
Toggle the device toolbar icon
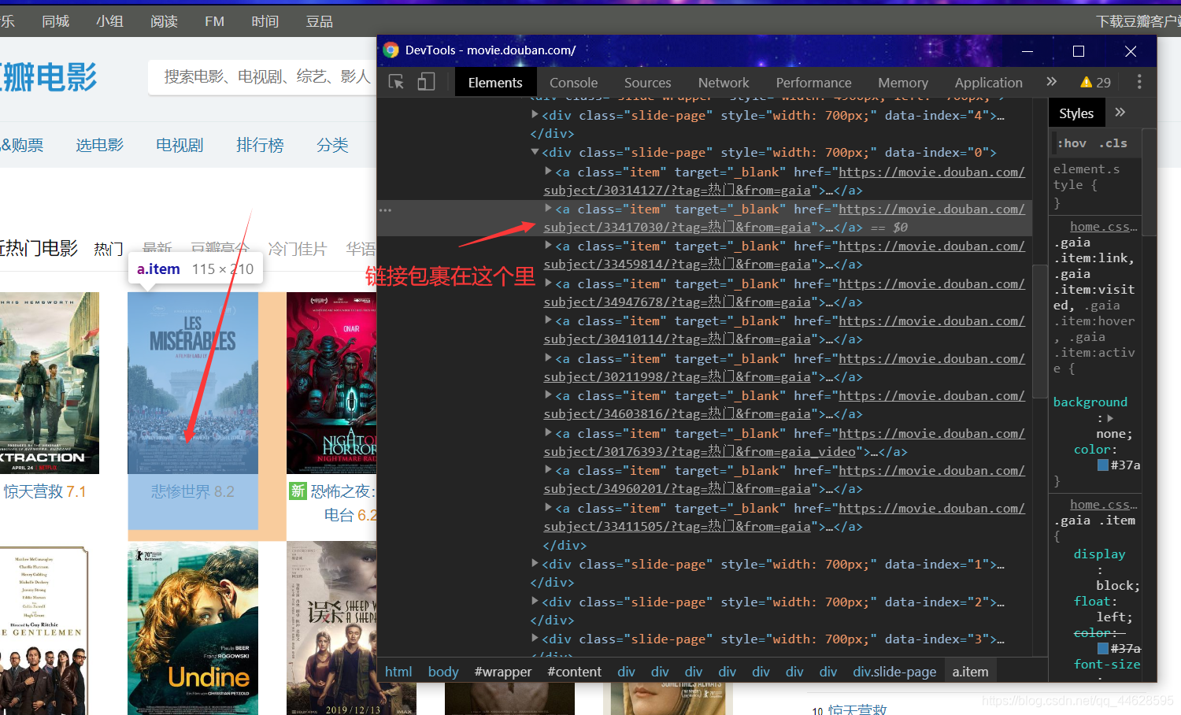pyautogui.click(x=426, y=82)
